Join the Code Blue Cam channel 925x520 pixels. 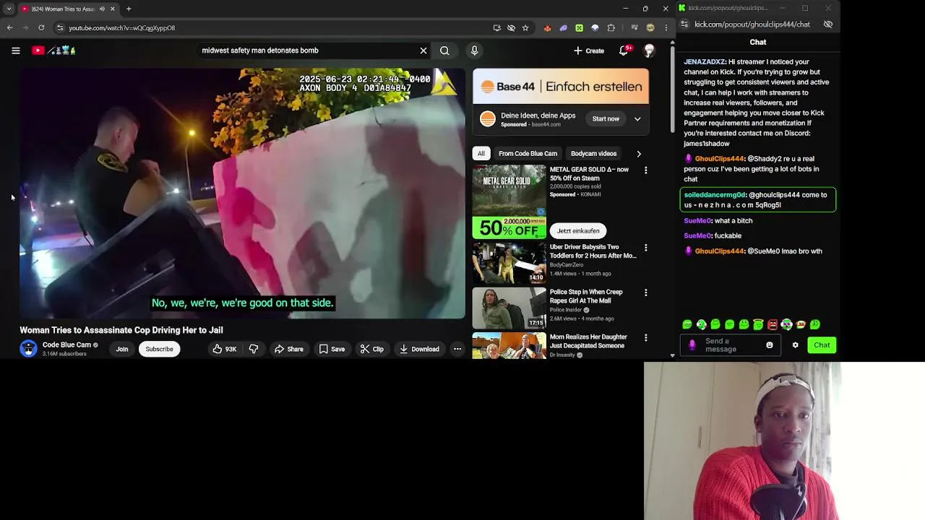pos(122,349)
